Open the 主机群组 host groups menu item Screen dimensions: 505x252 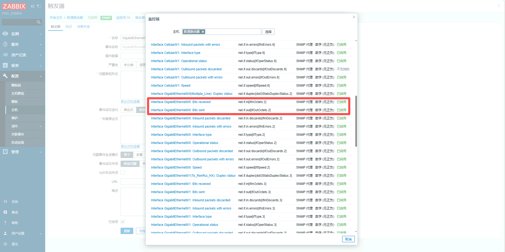click(18, 94)
